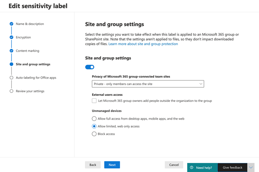Open the Site and group settings step
259x172 pixels.
click(33, 64)
